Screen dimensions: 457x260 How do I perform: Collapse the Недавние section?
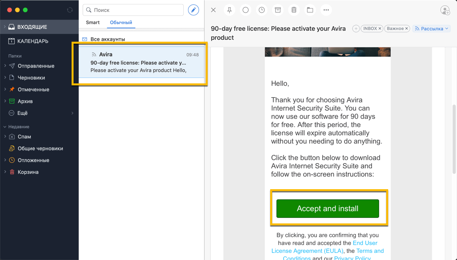click(x=5, y=127)
